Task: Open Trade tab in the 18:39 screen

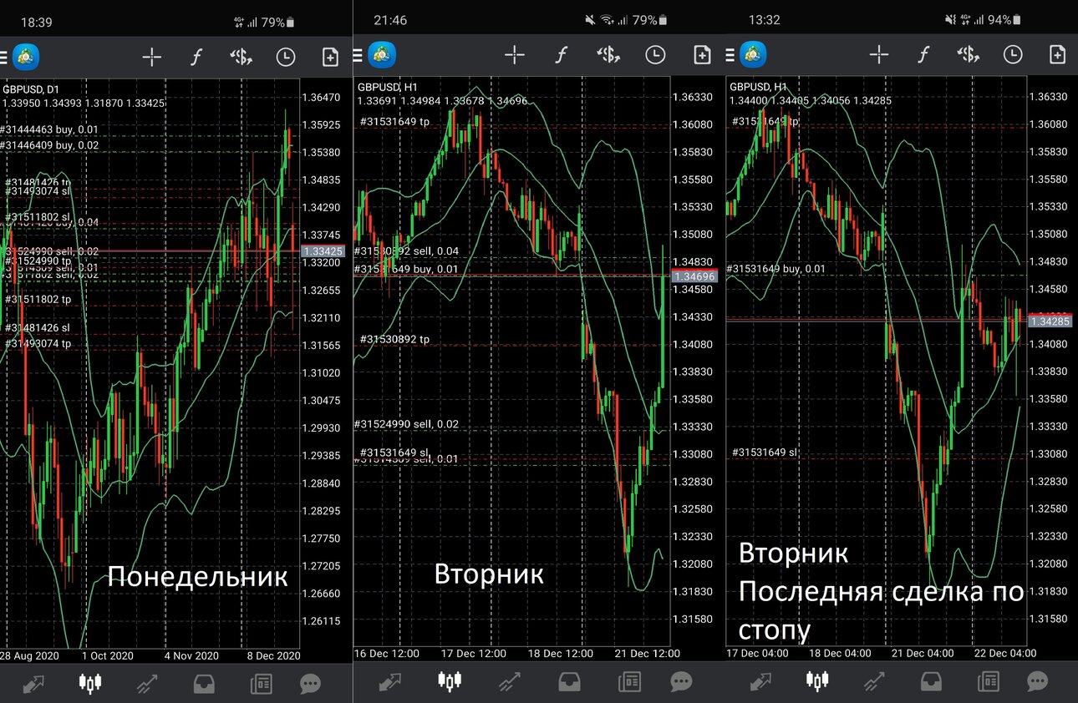Action: tap(147, 685)
